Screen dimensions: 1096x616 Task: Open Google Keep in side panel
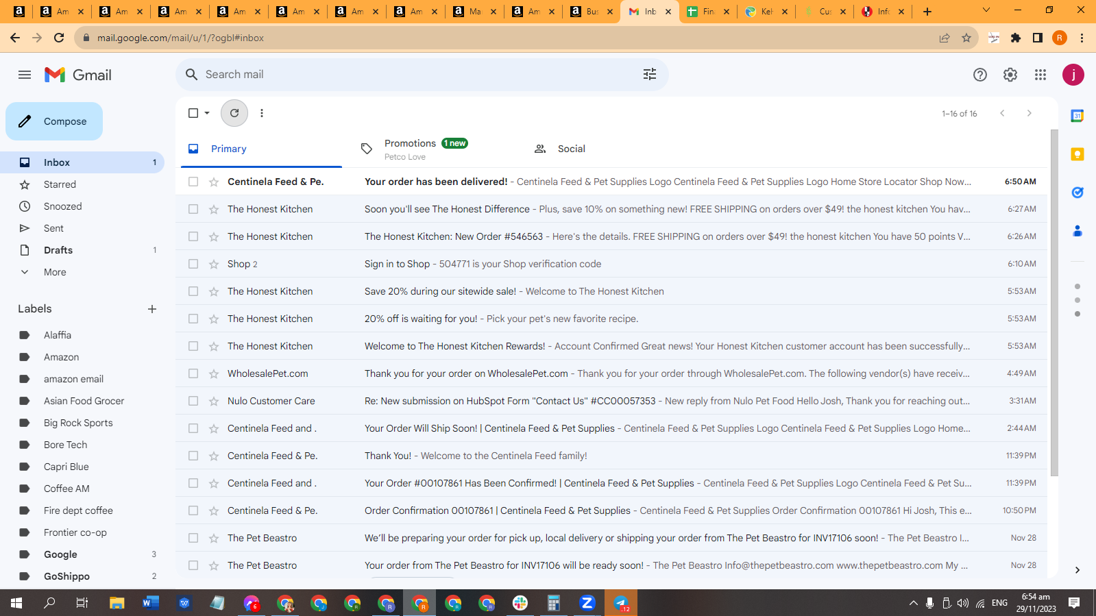(1077, 154)
